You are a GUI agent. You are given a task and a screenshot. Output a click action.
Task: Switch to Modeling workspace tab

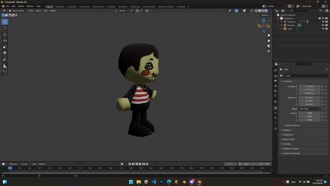pos(60,7)
